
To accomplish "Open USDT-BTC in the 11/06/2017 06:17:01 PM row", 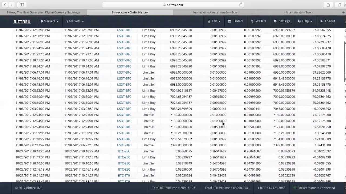I will tap(124, 72).
